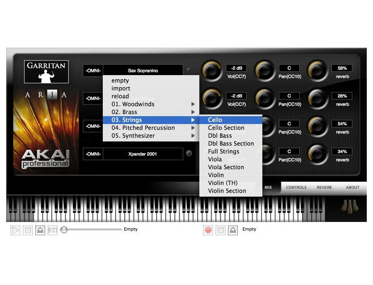
Task: Select Full Strings from the Strings submenu
Action: [x=223, y=151]
